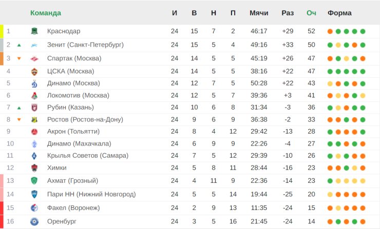Image resolution: width=380 pixels, height=229 pixels.
Task: Click green up arrow beside Зенит
Action: tap(19, 45)
